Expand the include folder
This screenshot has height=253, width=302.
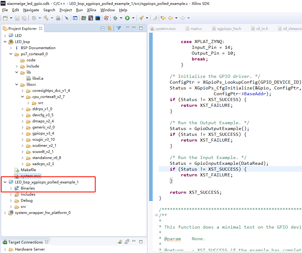coord(17,66)
